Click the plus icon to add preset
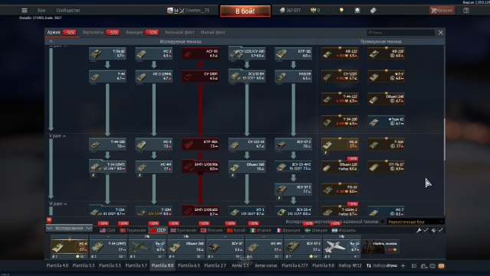The height and width of the screenshot is (276, 490). click(403, 266)
